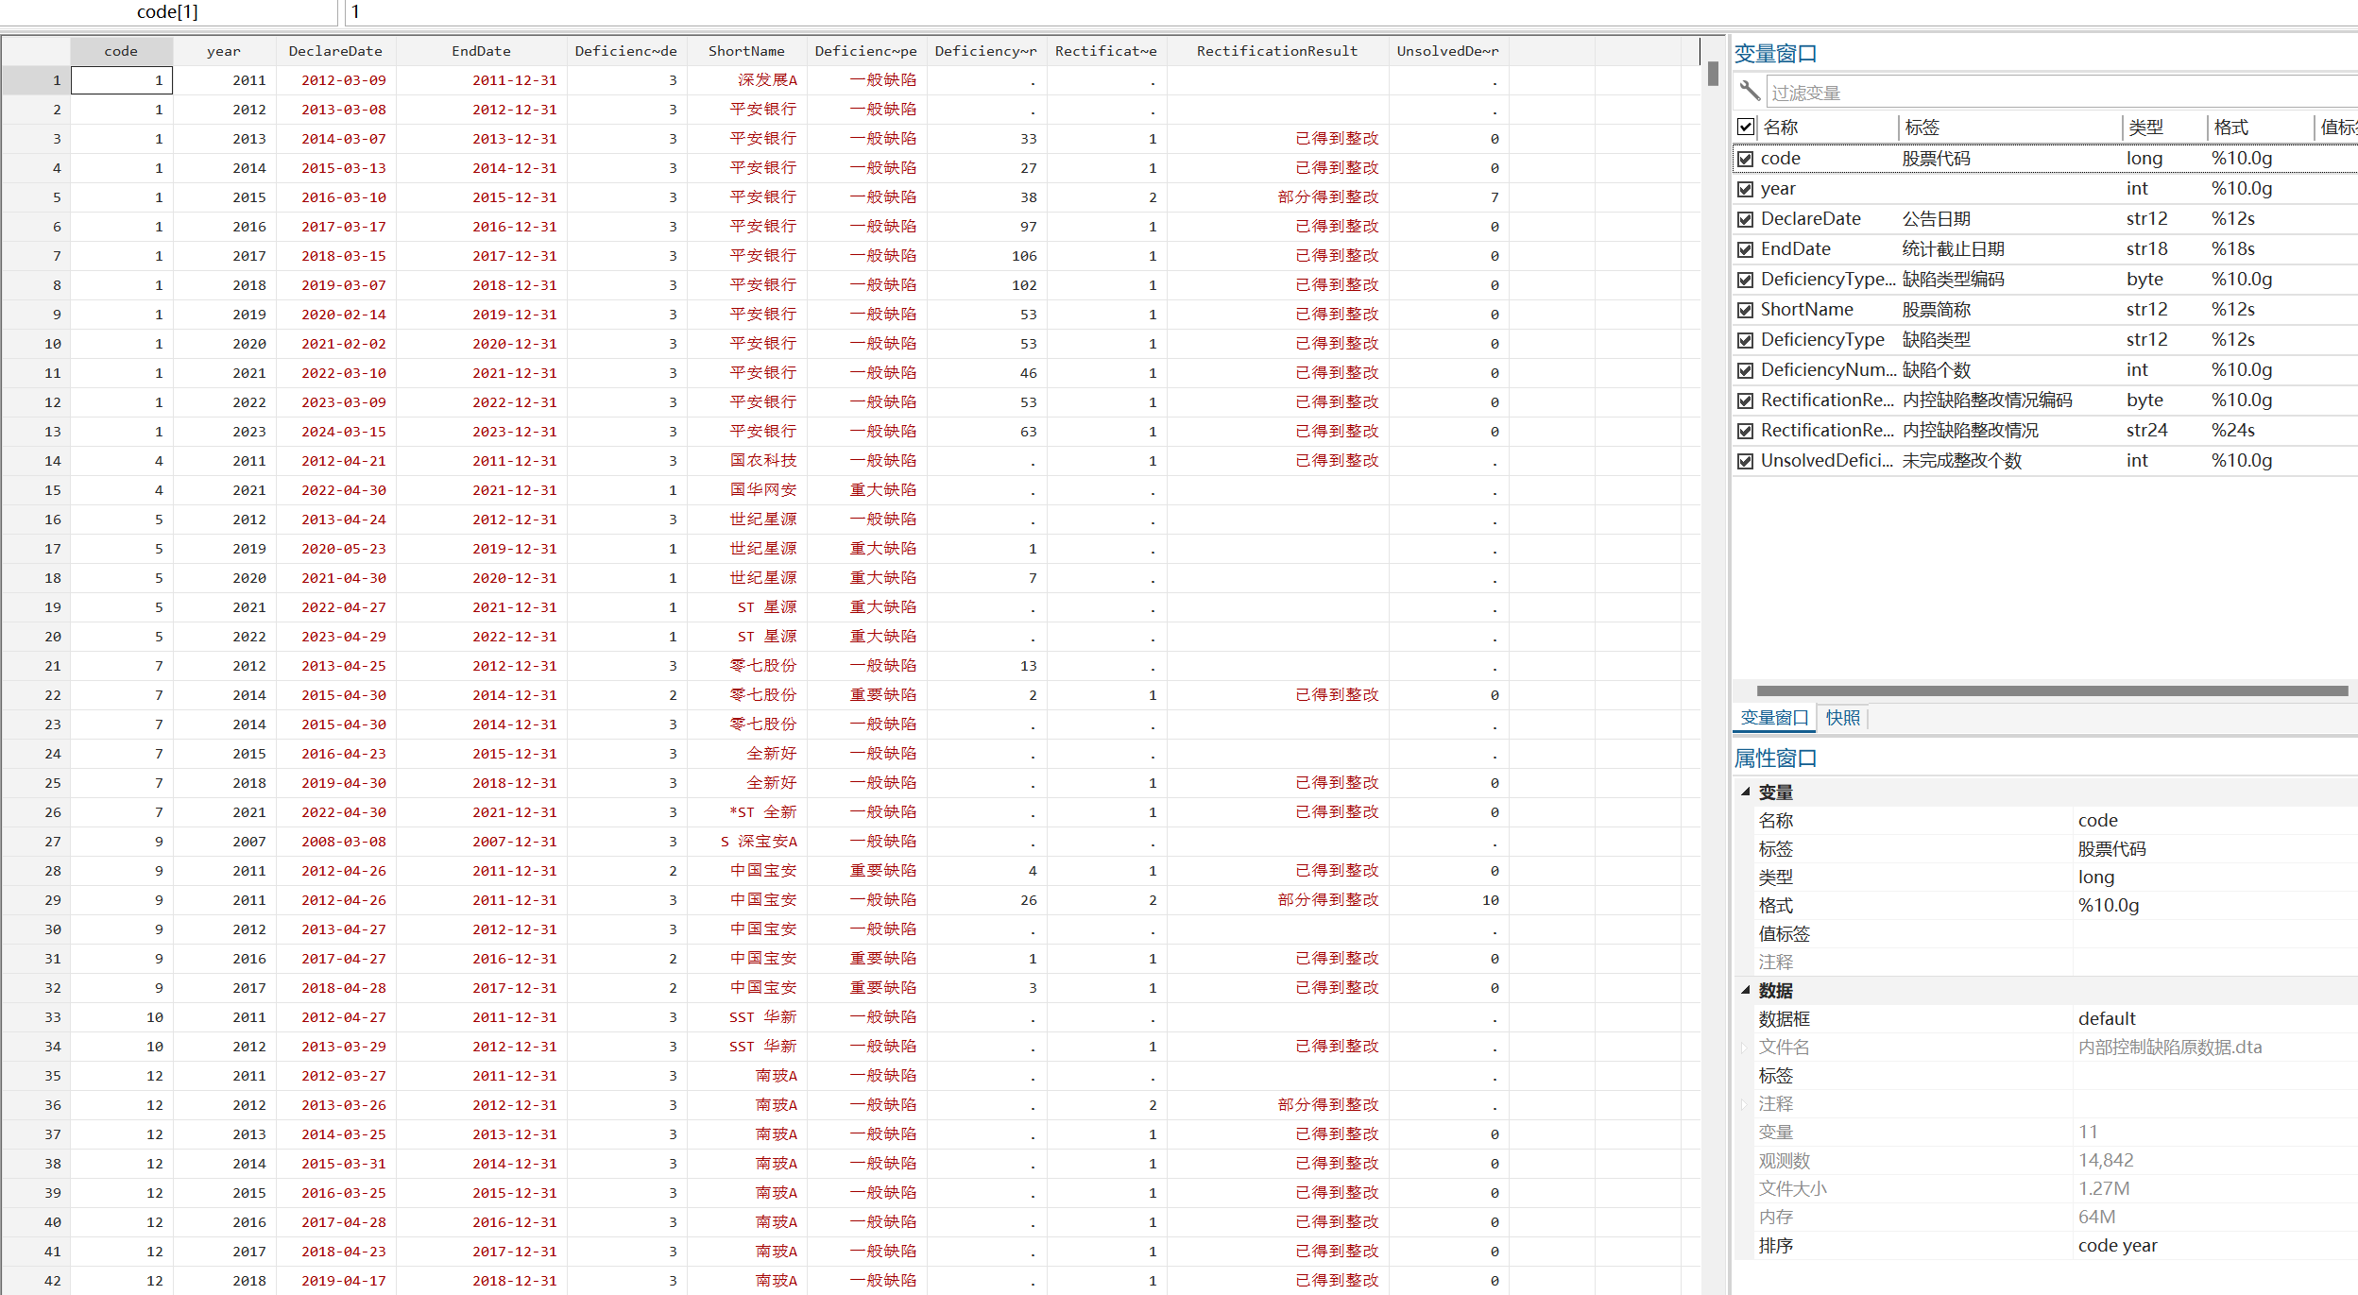Toggle the select-all checkbox beside 名称 header
The height and width of the screenshot is (1295, 2358).
1746,127
